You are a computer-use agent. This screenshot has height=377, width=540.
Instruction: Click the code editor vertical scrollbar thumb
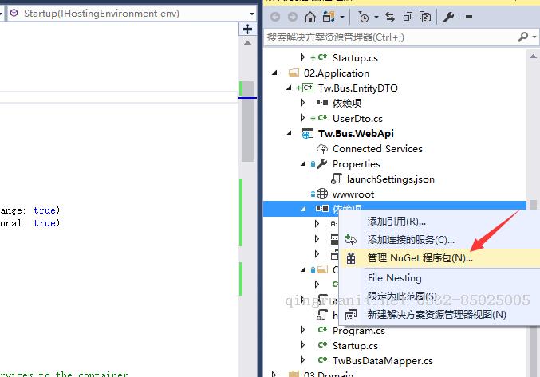(x=247, y=121)
